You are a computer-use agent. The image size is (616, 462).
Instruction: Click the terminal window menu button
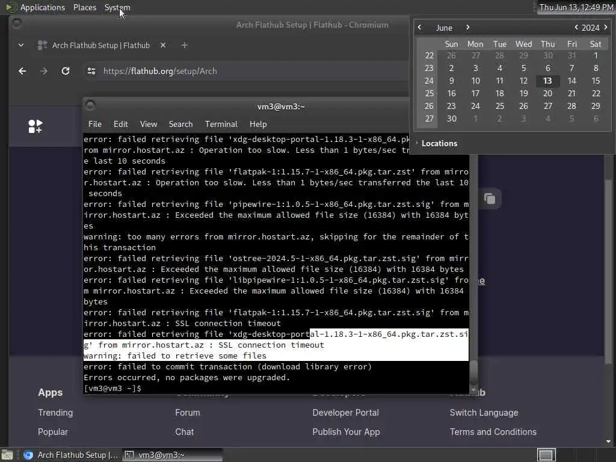(x=90, y=105)
